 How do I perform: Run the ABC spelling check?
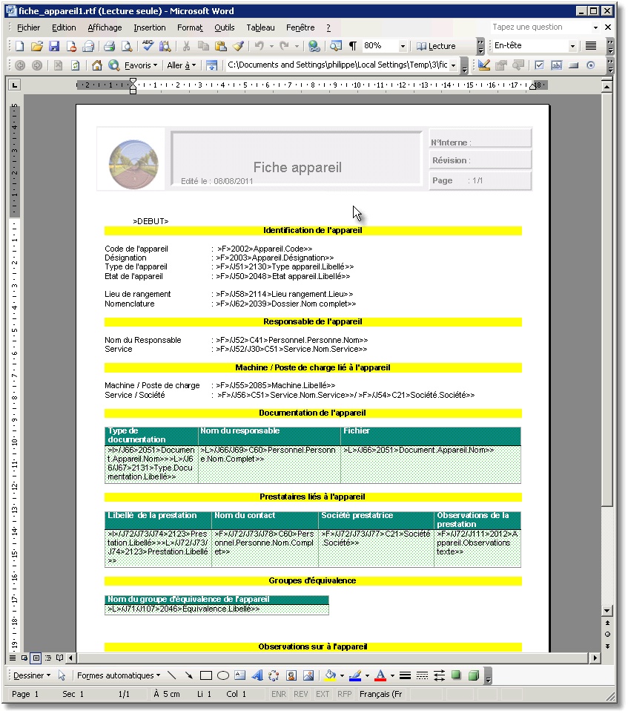(148, 46)
